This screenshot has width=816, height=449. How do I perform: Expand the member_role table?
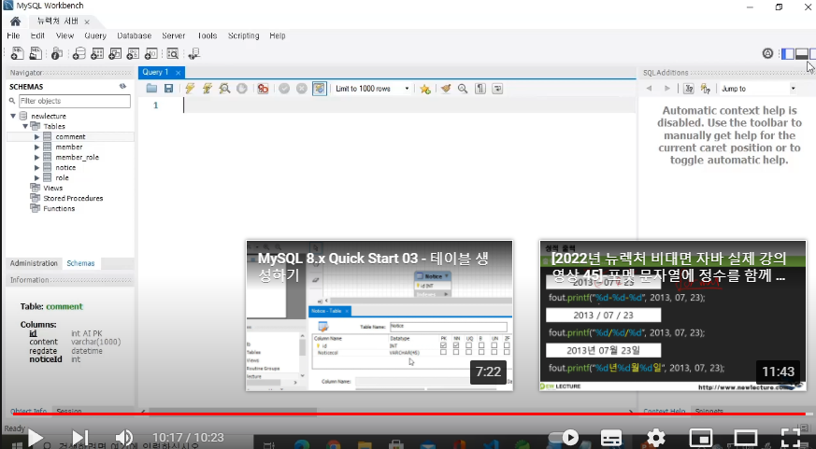coord(37,158)
